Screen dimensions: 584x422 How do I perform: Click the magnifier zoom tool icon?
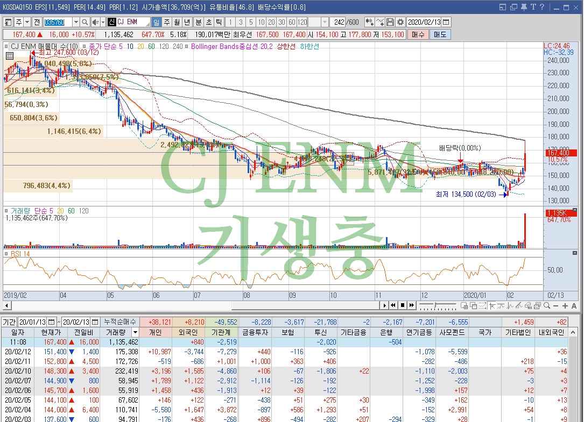click(x=547, y=305)
